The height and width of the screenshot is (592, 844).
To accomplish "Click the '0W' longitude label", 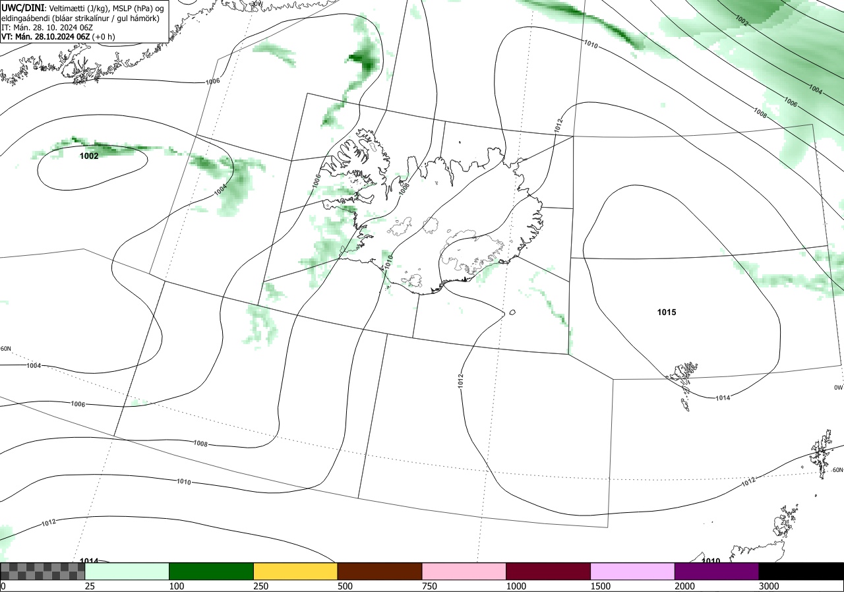I will click(x=838, y=388).
